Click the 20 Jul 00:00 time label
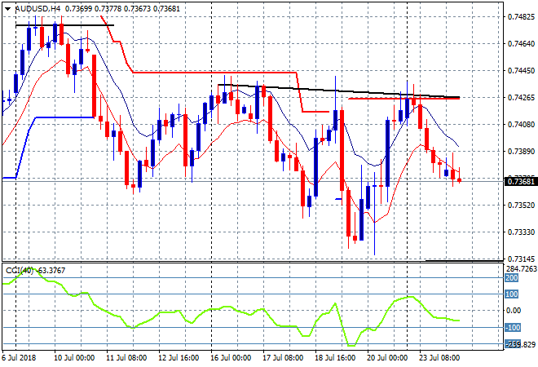This screenshot has width=538, height=367. point(387,358)
